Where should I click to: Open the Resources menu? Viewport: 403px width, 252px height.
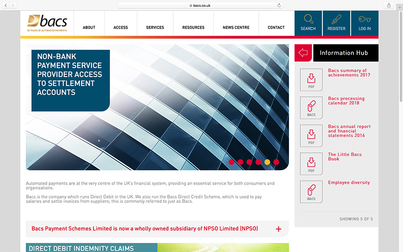pyautogui.click(x=193, y=27)
